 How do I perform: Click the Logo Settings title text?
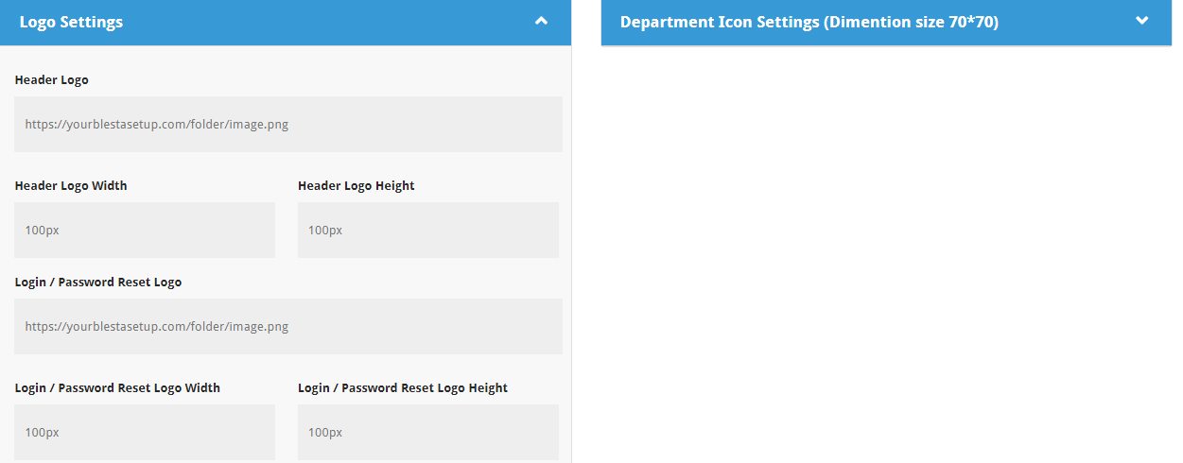71,22
